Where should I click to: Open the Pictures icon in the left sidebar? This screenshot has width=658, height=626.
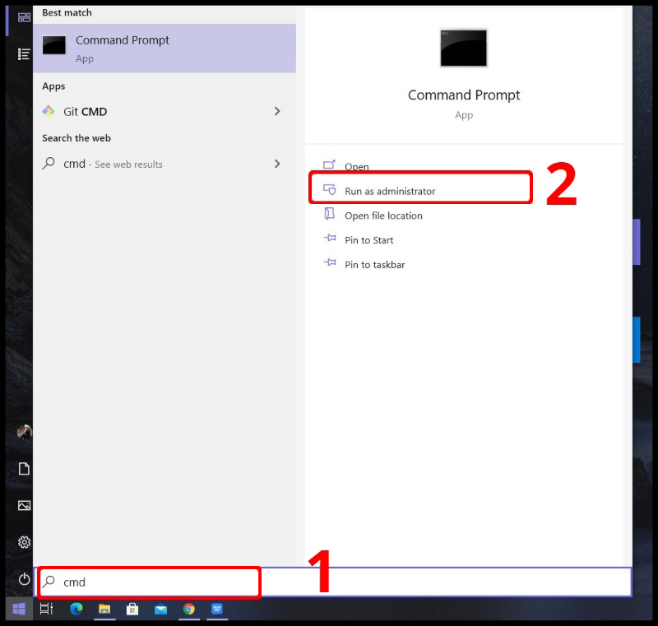click(24, 505)
